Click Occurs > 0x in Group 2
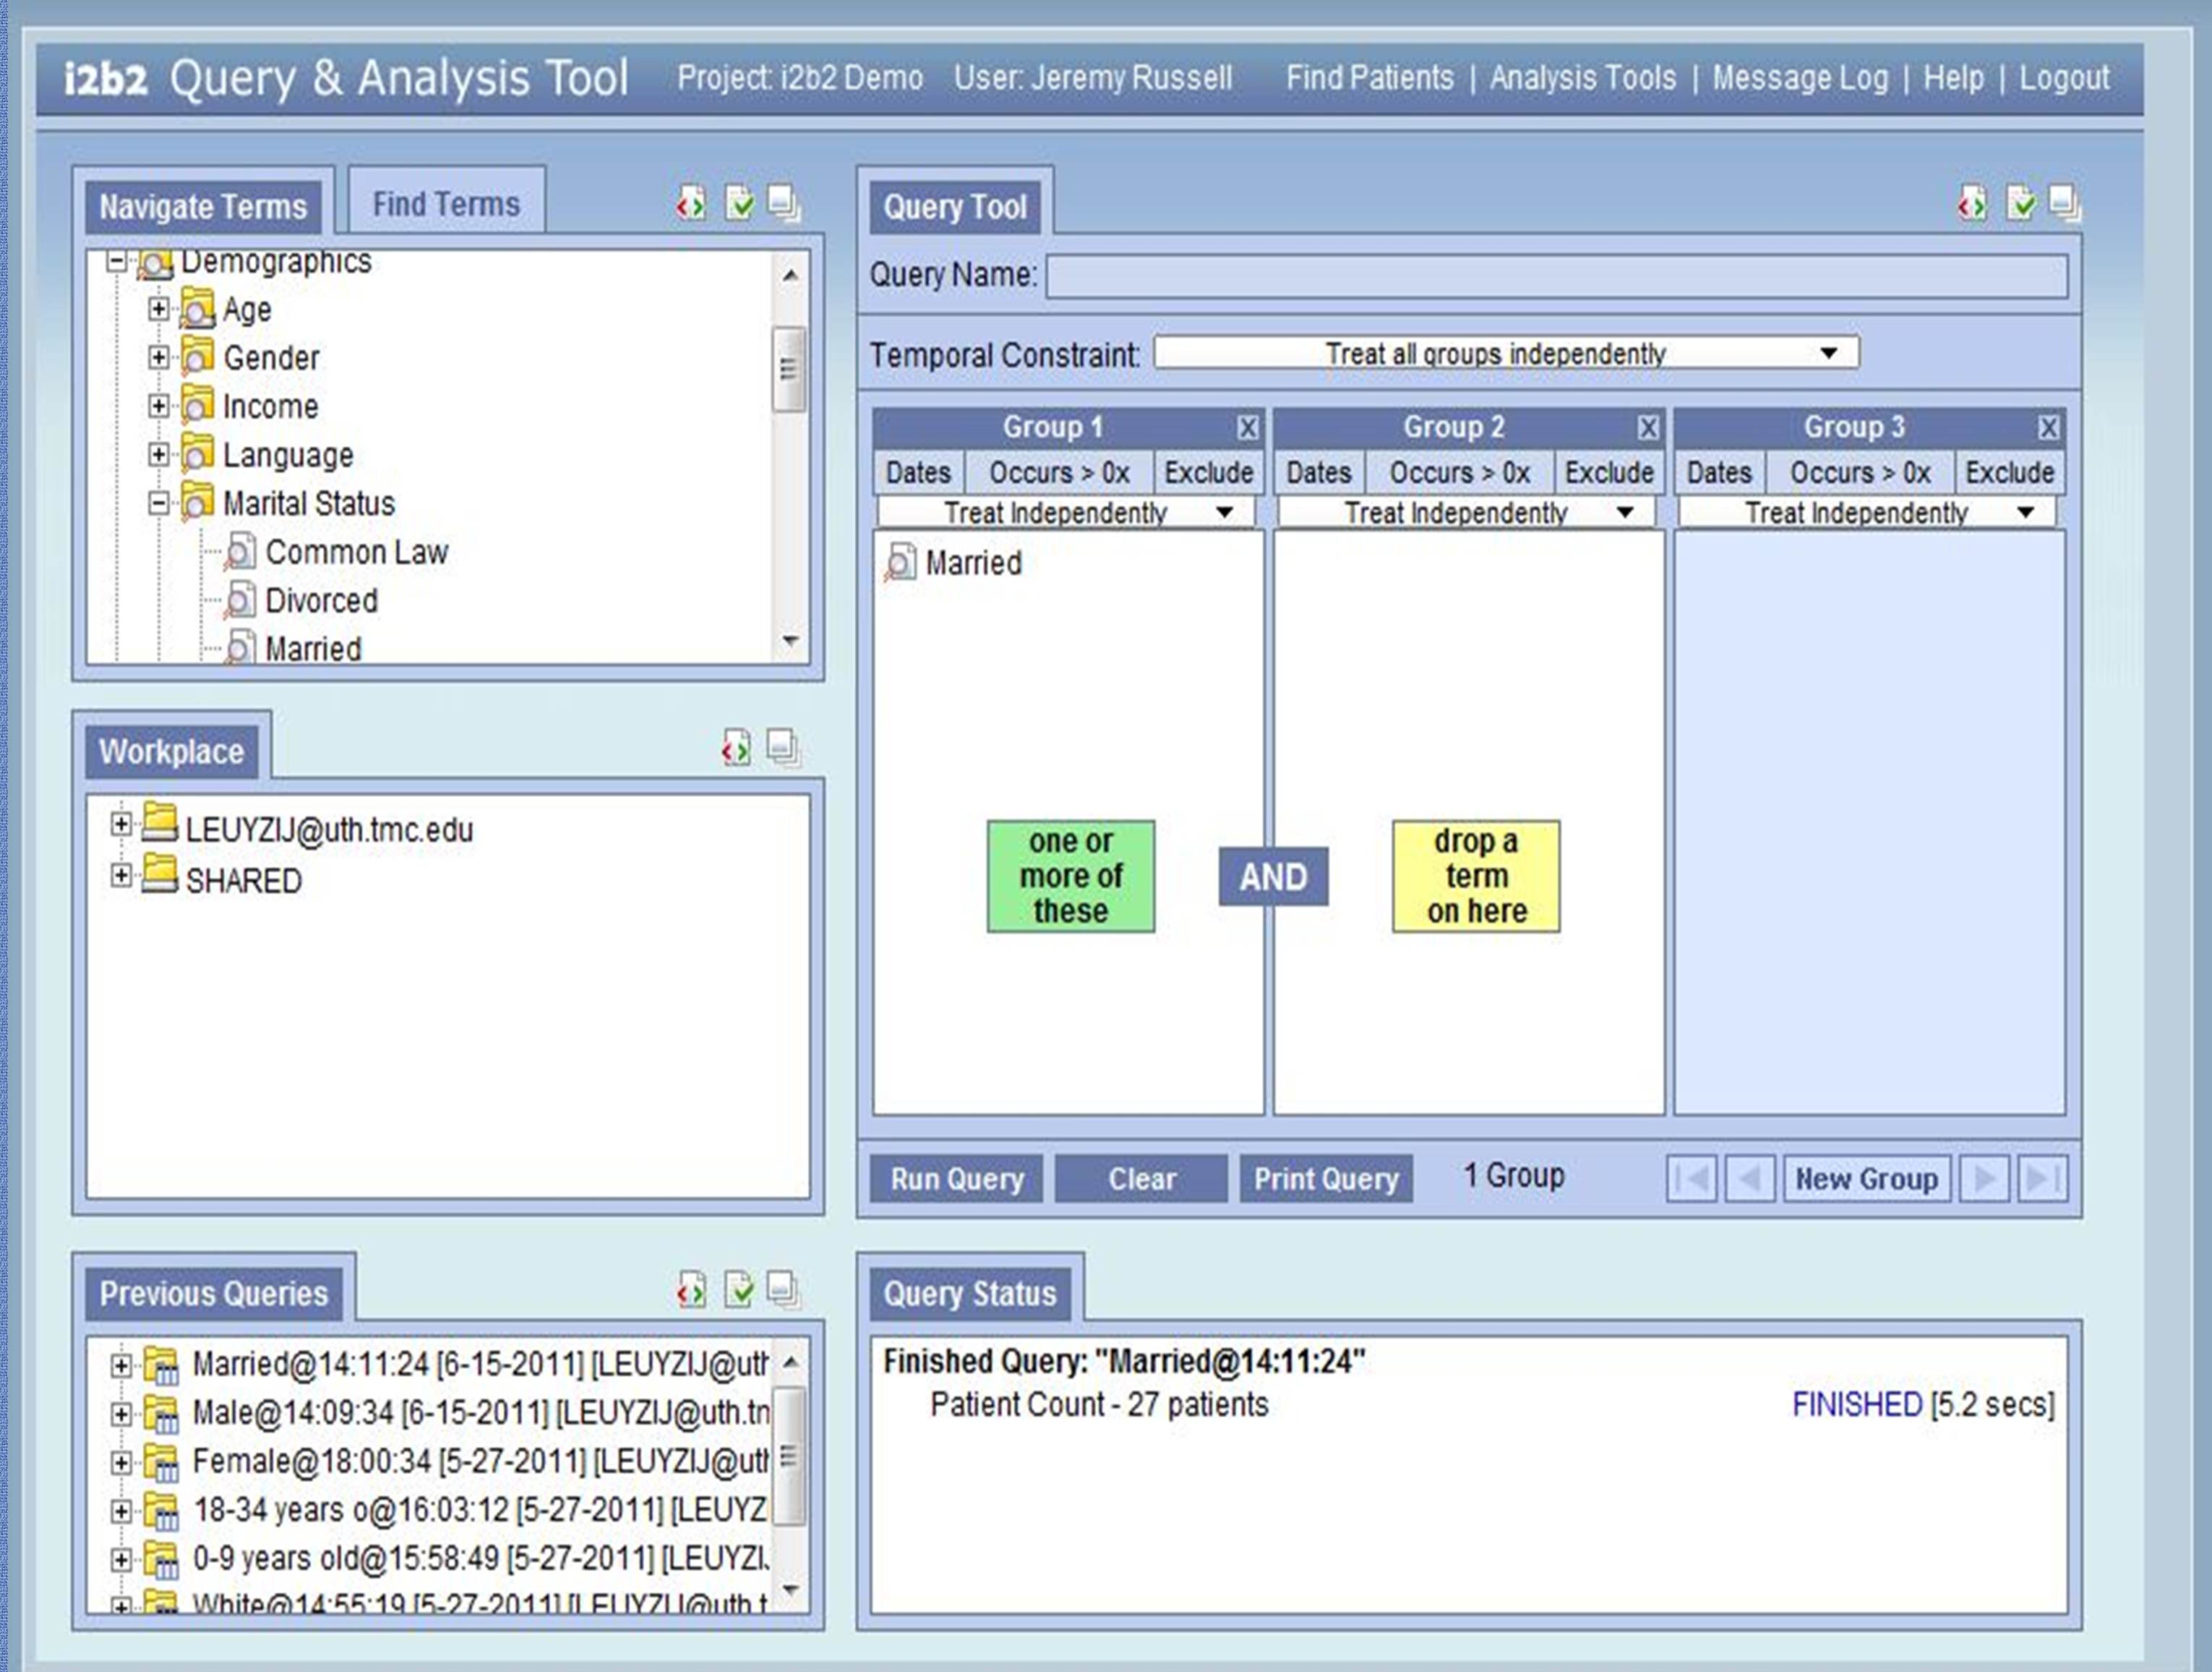2212x1672 pixels. 1459,472
